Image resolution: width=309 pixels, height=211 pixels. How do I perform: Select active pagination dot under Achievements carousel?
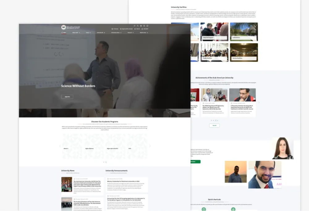[x=216, y=120]
